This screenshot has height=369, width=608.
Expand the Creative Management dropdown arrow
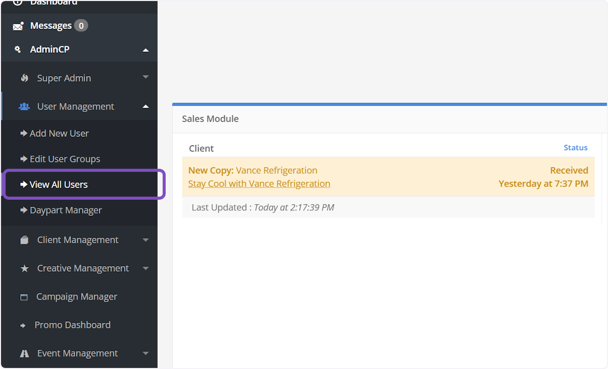[x=145, y=268]
